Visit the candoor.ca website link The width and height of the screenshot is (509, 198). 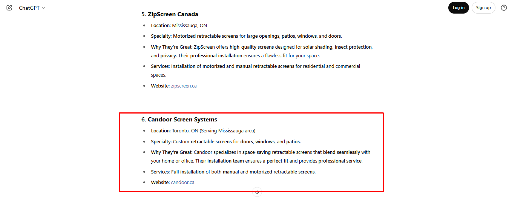point(182,182)
